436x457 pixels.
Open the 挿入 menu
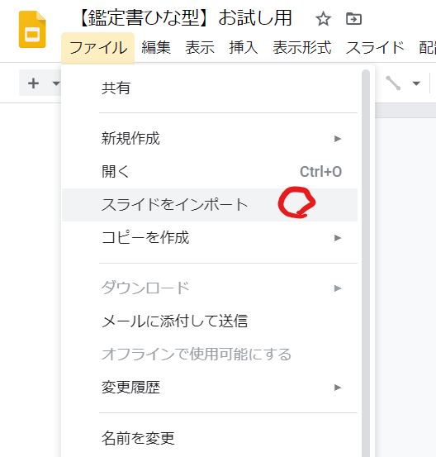coord(244,47)
